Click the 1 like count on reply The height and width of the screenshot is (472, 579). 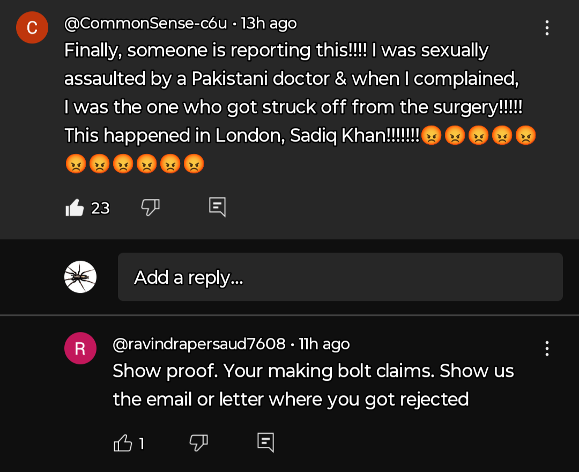click(142, 444)
